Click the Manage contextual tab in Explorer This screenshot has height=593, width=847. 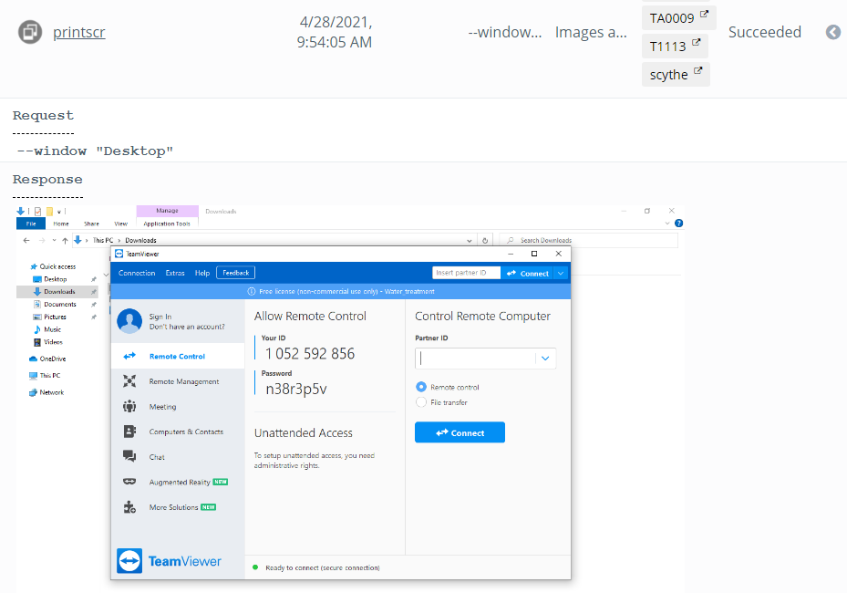point(168,211)
